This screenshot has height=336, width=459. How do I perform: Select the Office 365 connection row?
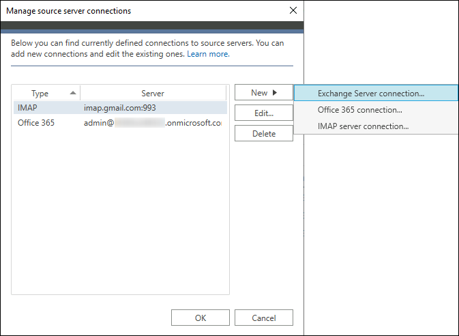pyautogui.click(x=120, y=122)
